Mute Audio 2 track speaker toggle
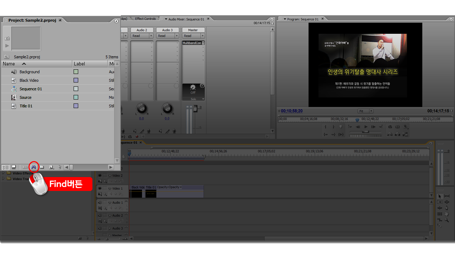The height and width of the screenshot is (256, 455). pos(100,215)
